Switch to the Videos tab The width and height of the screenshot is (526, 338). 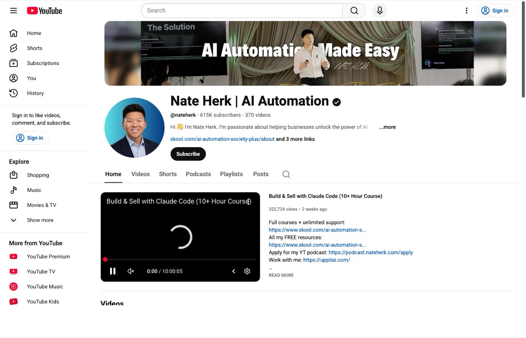point(141,174)
